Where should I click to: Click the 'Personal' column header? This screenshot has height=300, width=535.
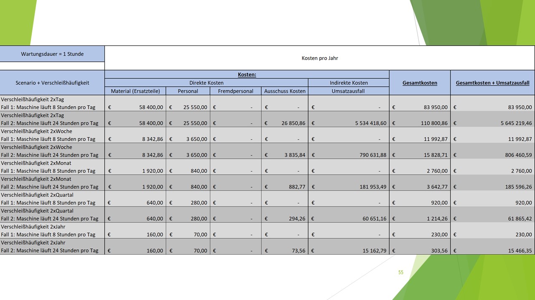tap(188, 91)
